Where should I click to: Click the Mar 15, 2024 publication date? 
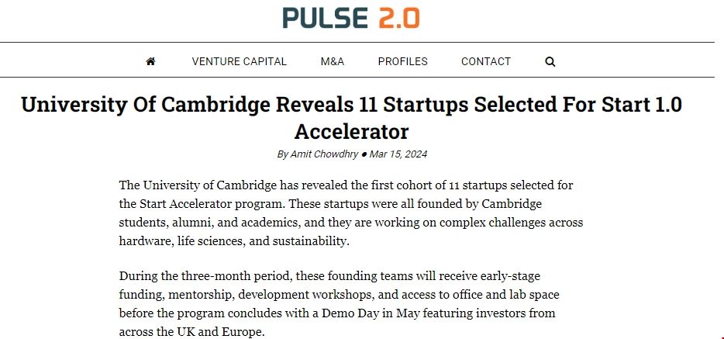click(398, 154)
